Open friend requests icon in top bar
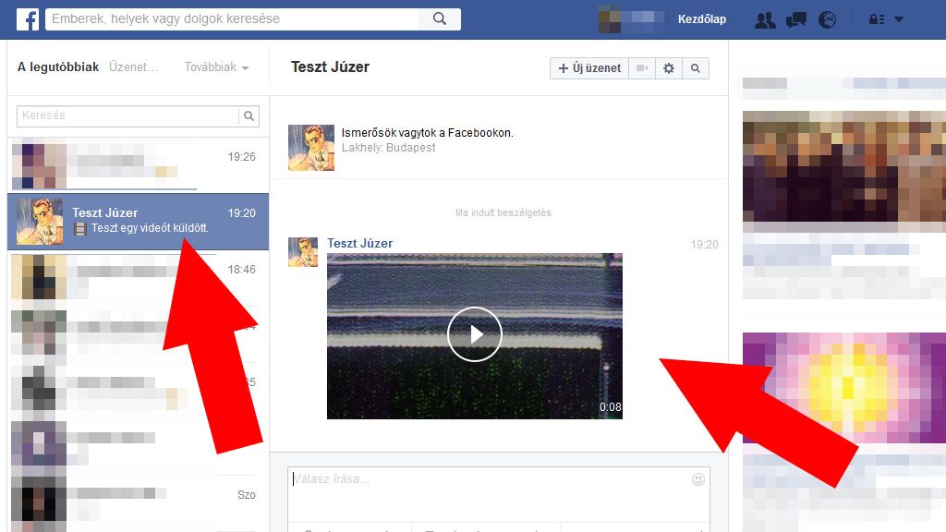The height and width of the screenshot is (532, 946). pos(764,19)
